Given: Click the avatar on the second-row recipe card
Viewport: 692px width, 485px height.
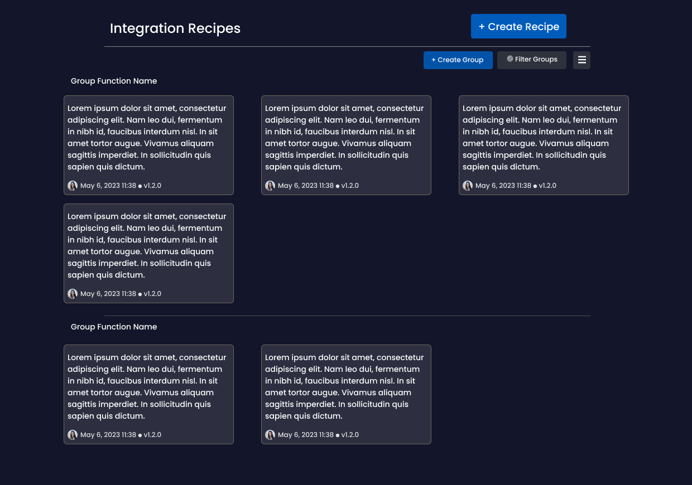Looking at the screenshot, I should coord(73,294).
